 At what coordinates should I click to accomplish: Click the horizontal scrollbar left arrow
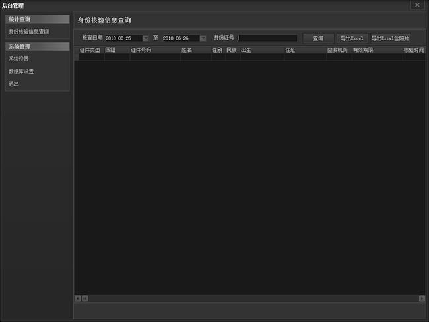pos(77,298)
